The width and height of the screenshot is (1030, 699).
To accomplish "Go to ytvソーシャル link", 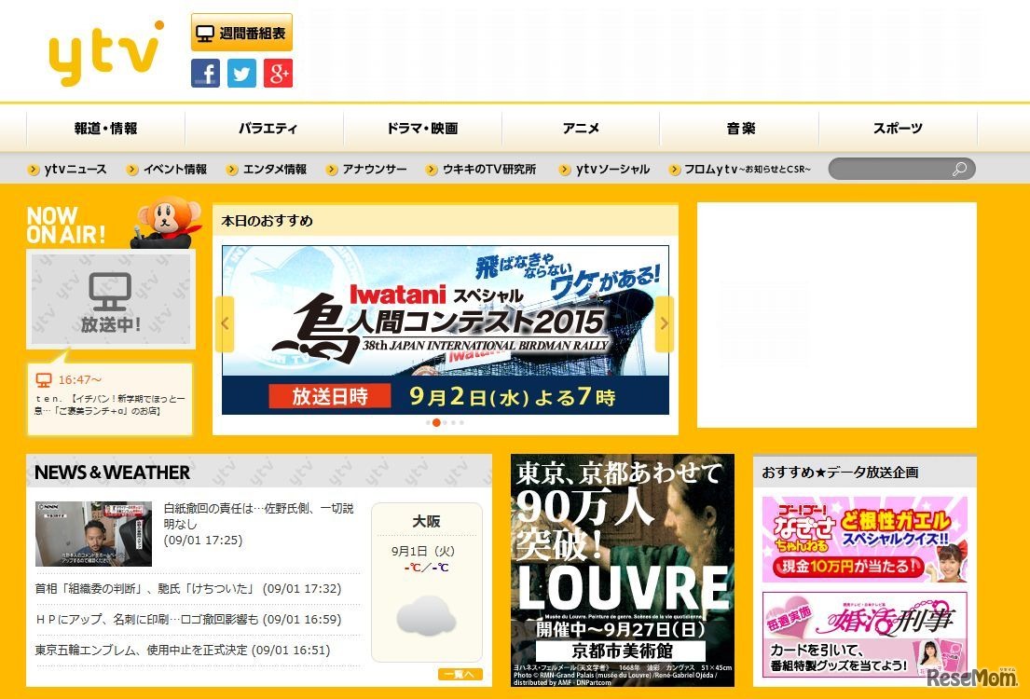I will (604, 170).
